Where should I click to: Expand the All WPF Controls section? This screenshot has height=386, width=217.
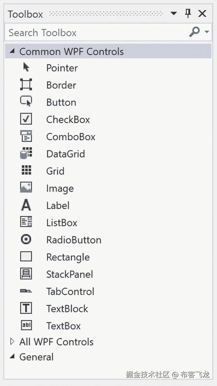[12, 342]
